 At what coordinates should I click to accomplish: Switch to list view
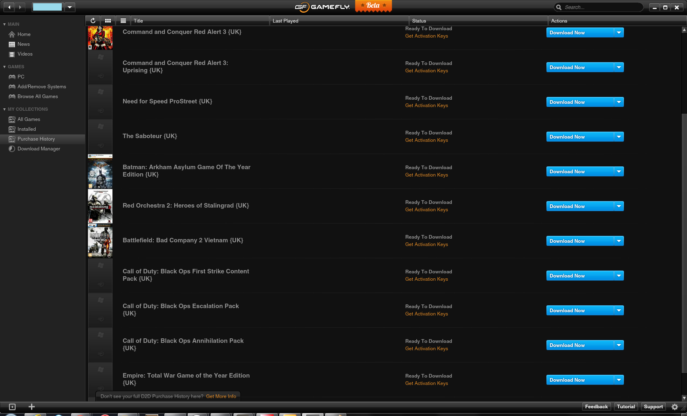tap(123, 20)
